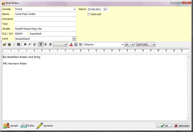Click the Ort field Sauerlach

pyautogui.click(x=52, y=34)
